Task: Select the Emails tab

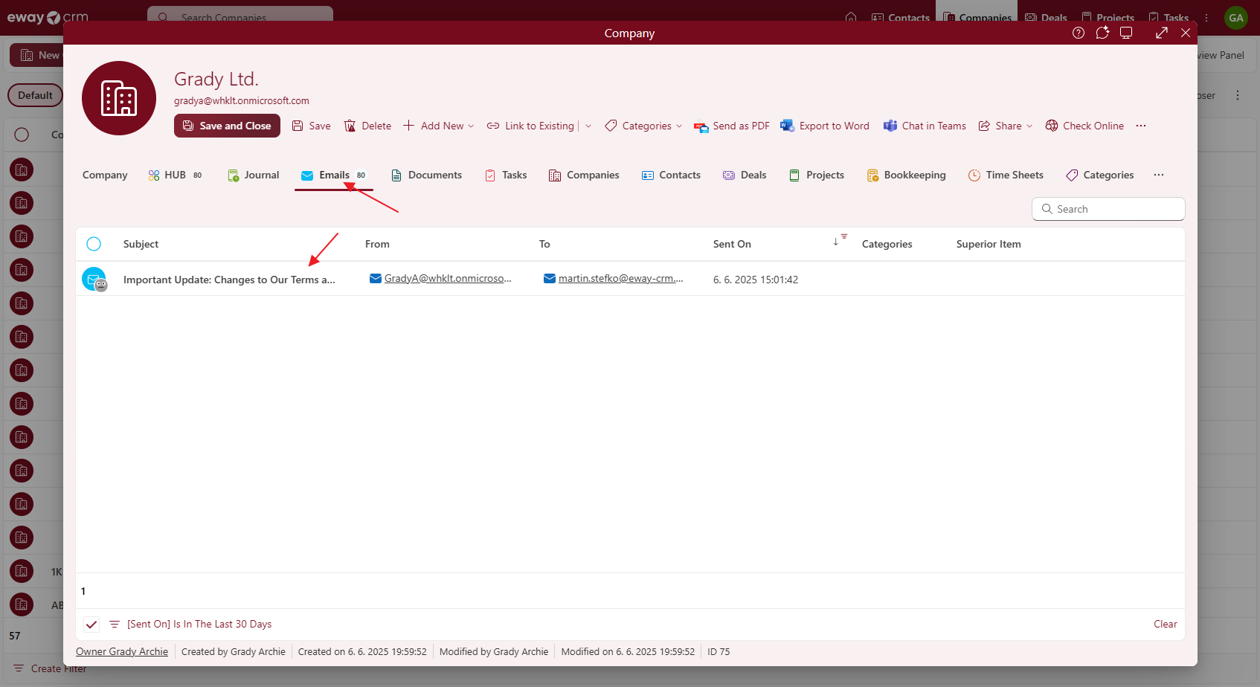Action: pyautogui.click(x=333, y=175)
